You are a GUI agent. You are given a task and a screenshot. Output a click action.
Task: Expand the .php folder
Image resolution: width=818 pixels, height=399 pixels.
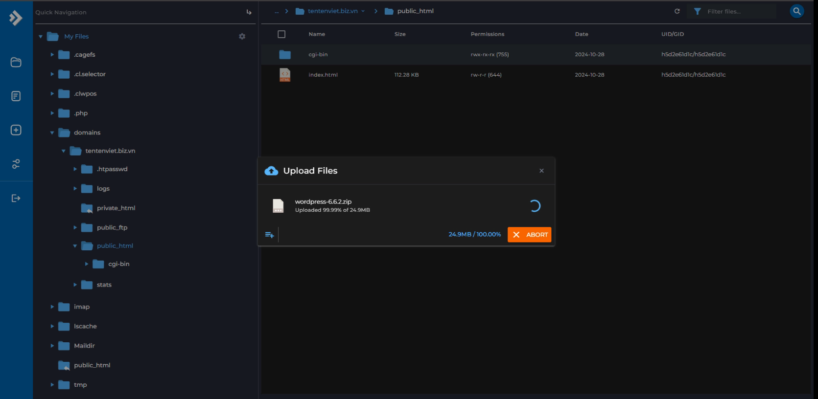click(52, 113)
